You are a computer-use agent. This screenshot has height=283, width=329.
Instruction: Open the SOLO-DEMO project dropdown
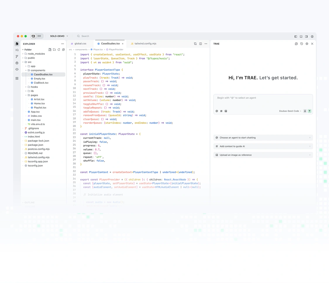point(59,36)
